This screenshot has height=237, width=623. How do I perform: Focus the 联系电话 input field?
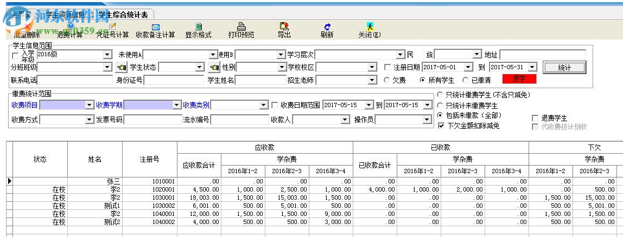pos(75,81)
